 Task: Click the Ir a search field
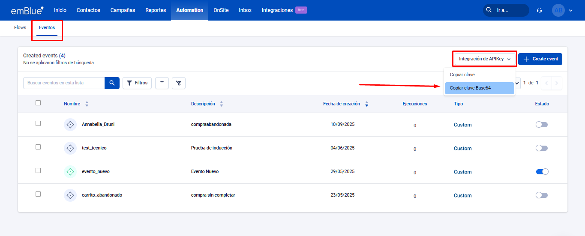506,10
